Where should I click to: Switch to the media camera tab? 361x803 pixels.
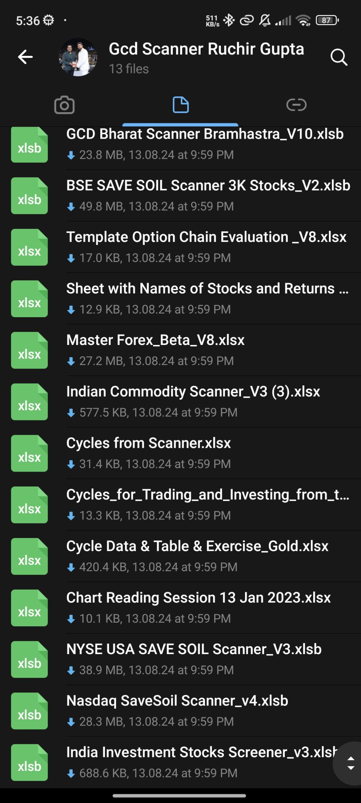pos(64,105)
